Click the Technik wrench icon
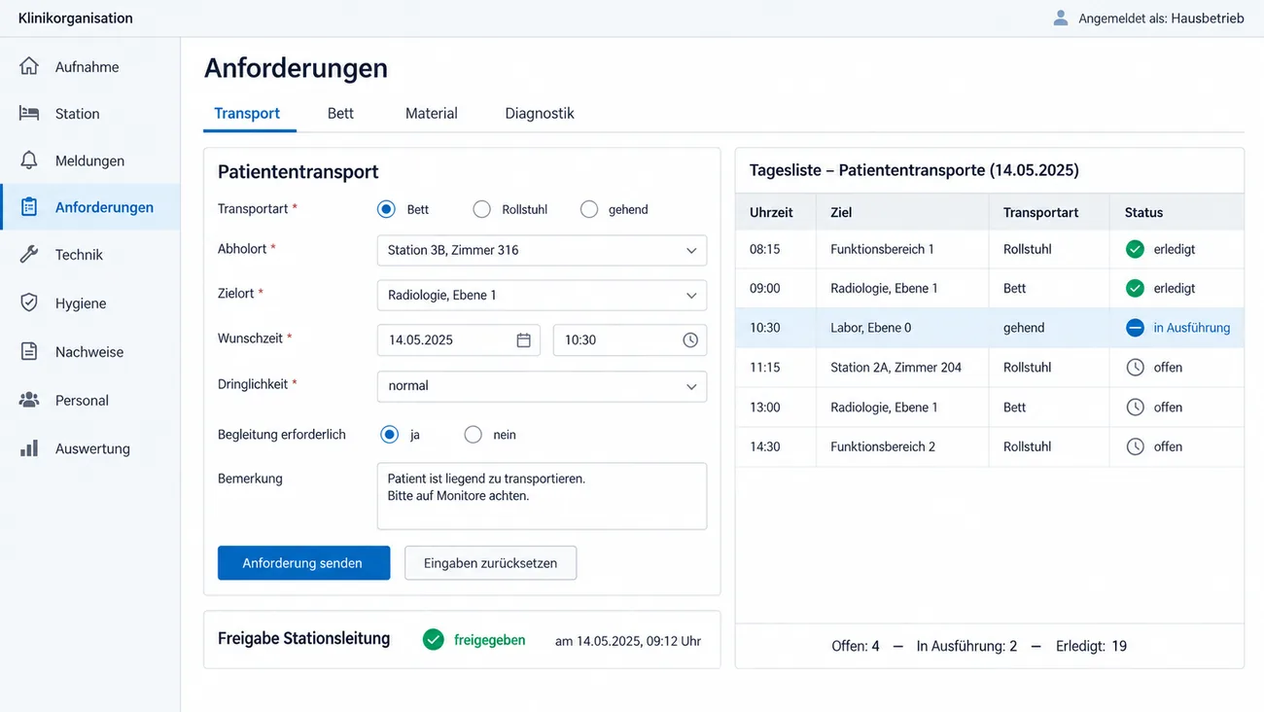Screen dimensions: 1264x712 [x=29, y=254]
